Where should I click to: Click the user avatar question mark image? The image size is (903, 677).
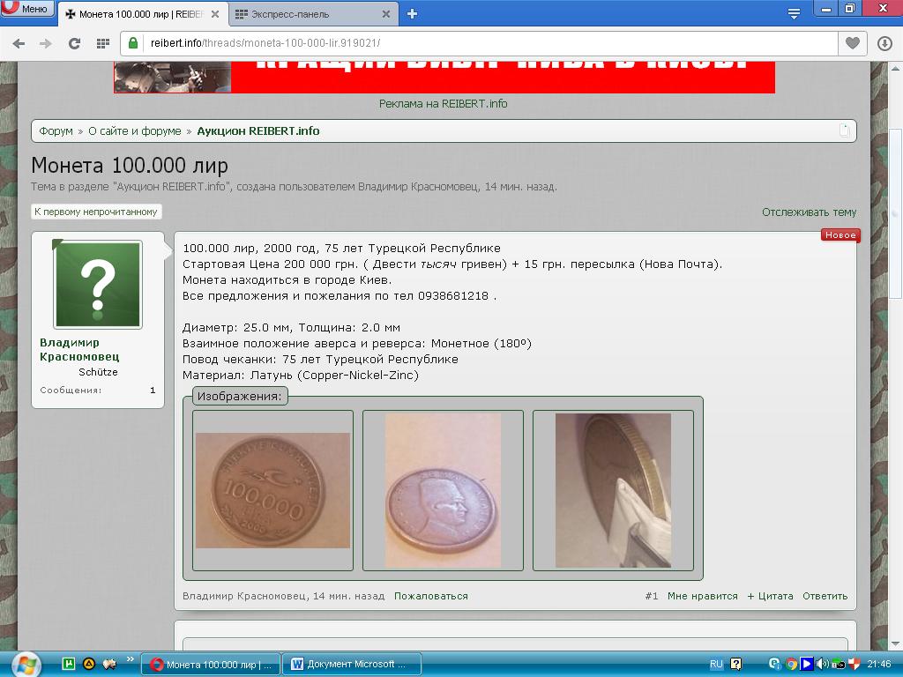click(97, 284)
